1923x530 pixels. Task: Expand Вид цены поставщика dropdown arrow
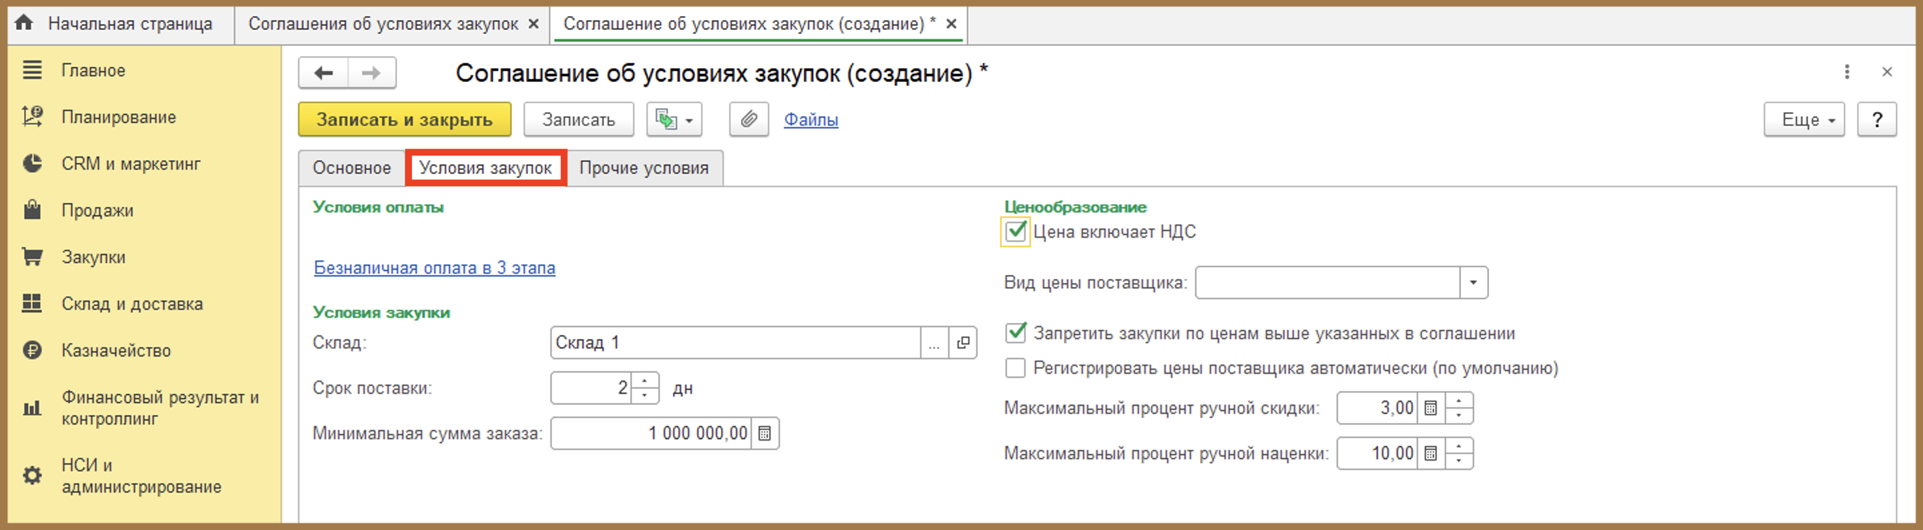point(1474,283)
